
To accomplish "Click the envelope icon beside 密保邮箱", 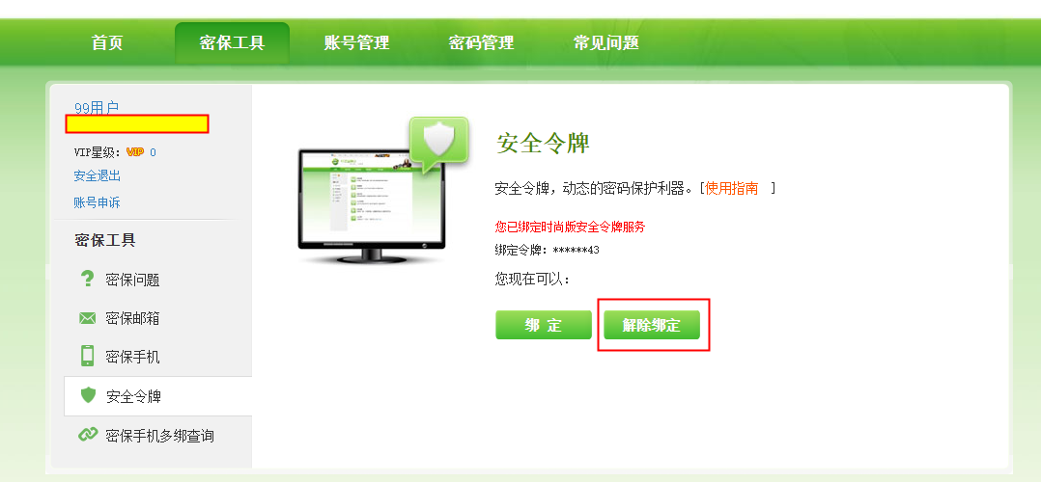I will click(87, 318).
